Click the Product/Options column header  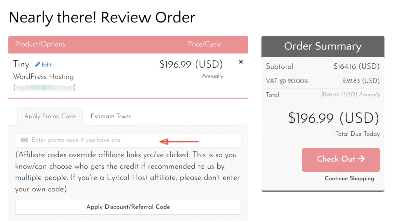40,44
